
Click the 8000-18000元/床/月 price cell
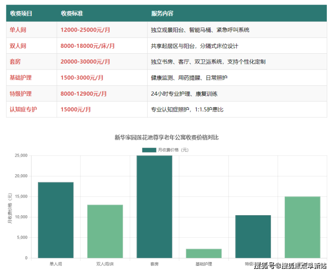[x=88, y=46]
